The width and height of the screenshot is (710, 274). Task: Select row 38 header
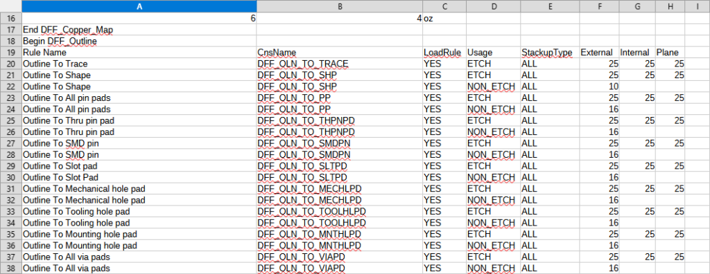click(x=11, y=268)
